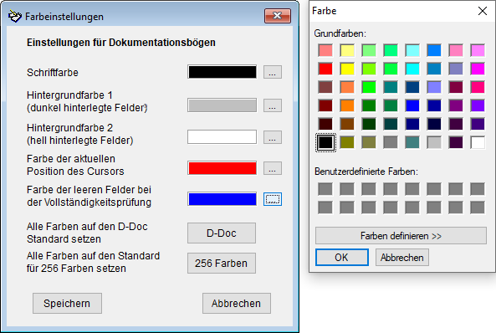The image size is (496, 333).
Task: Expand Farben definieren in Farbe dialog
Action: point(401,235)
